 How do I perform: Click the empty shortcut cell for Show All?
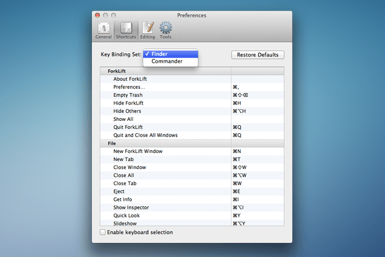(258, 119)
